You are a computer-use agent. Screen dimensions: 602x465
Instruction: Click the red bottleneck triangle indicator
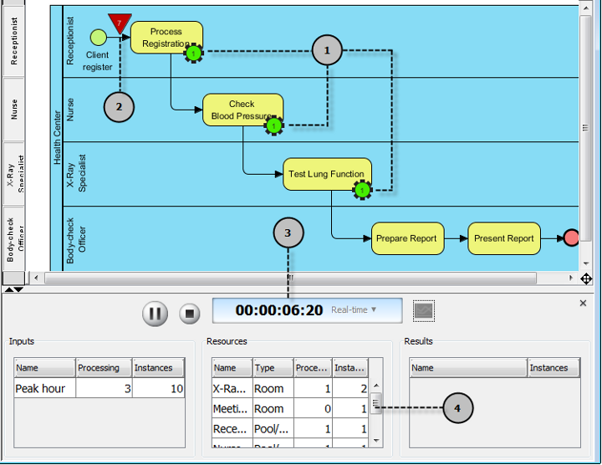tap(120, 23)
